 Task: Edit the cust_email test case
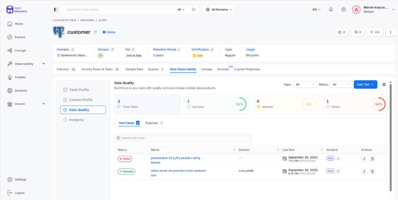[x=364, y=172]
